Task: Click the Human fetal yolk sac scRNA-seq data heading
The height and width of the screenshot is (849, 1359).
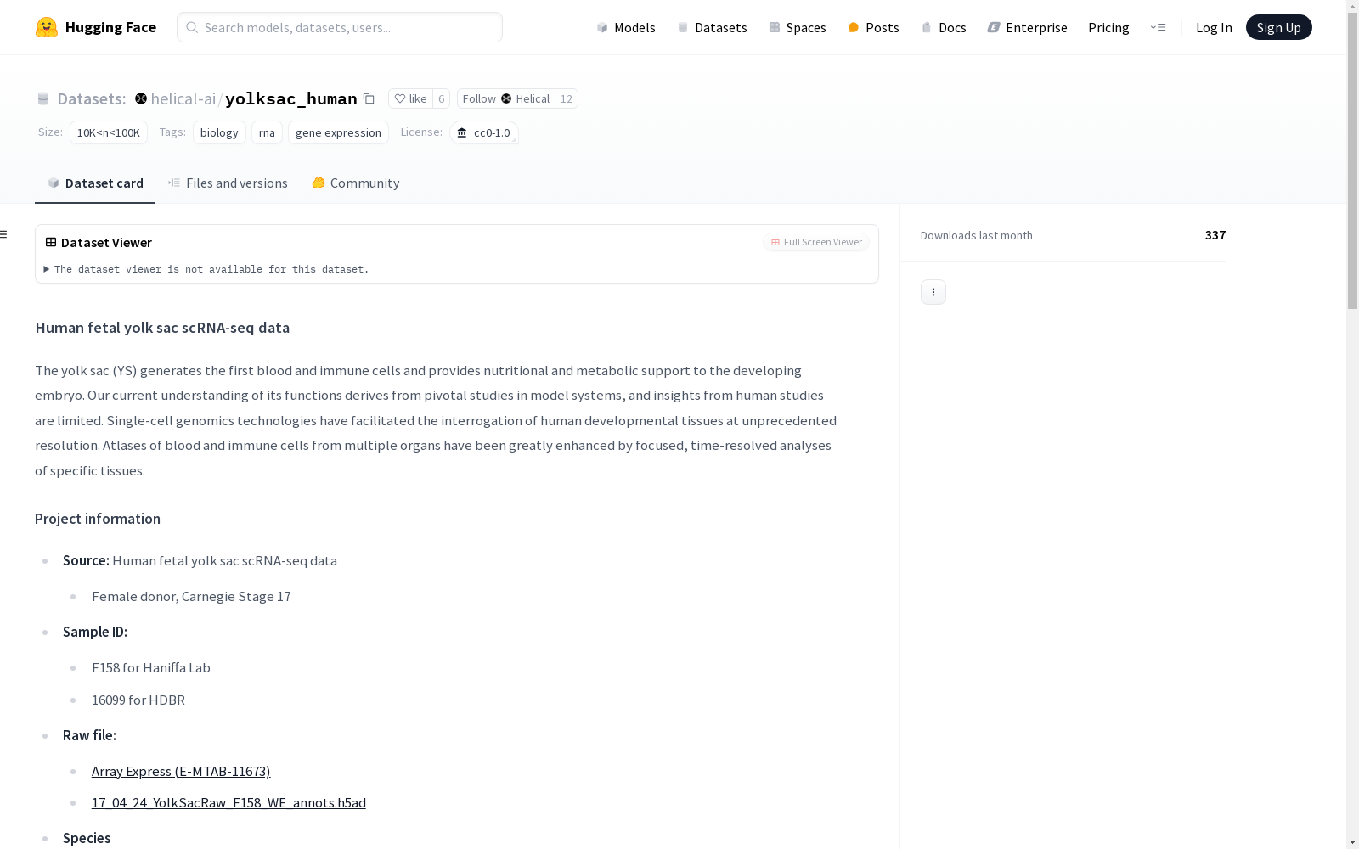Action: click(162, 328)
